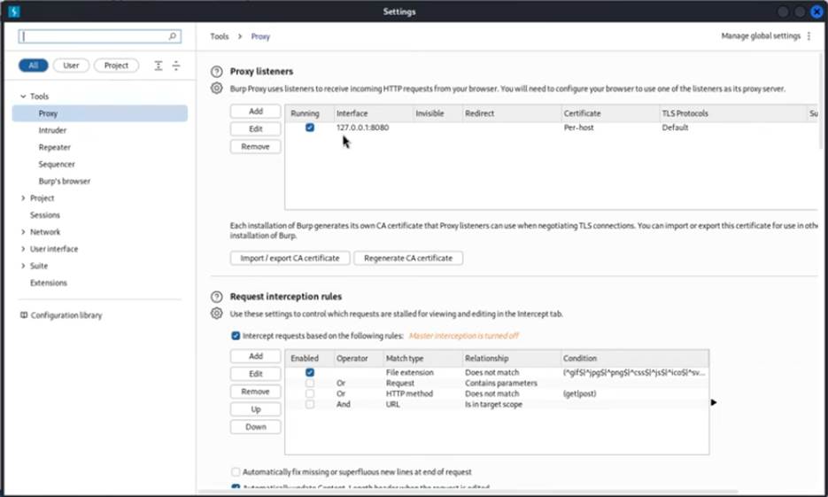Click Tools in the breadcrumb

click(219, 36)
